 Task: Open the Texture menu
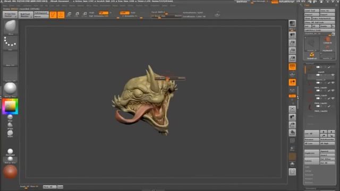(x=139, y=6)
